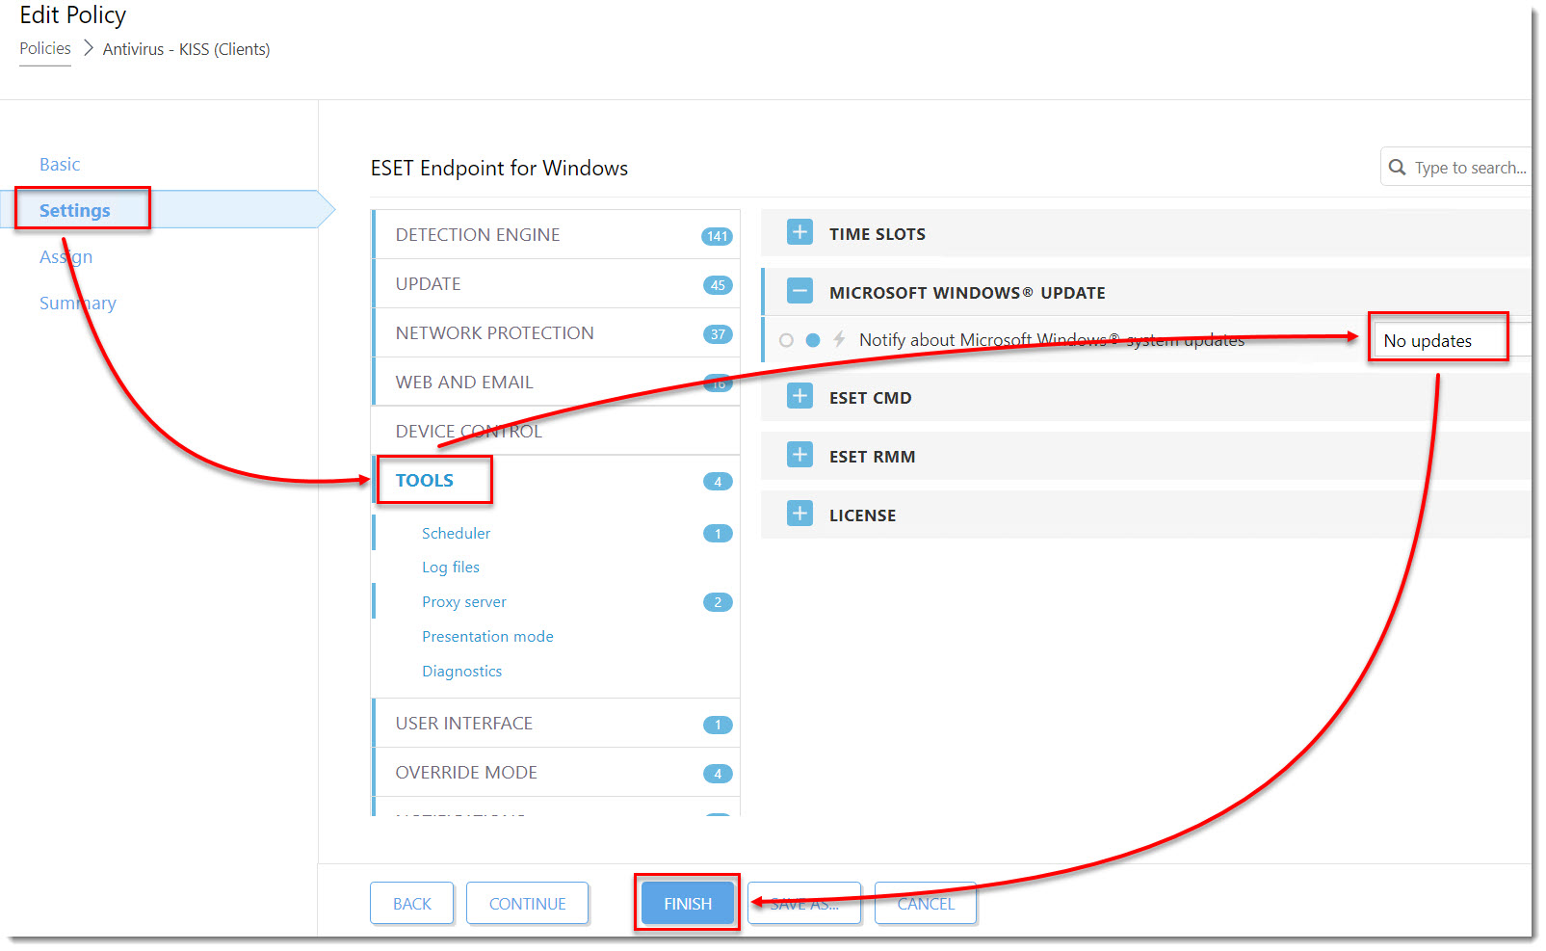
Task: Click the 'Edit Policy' page title
Action: (72, 15)
